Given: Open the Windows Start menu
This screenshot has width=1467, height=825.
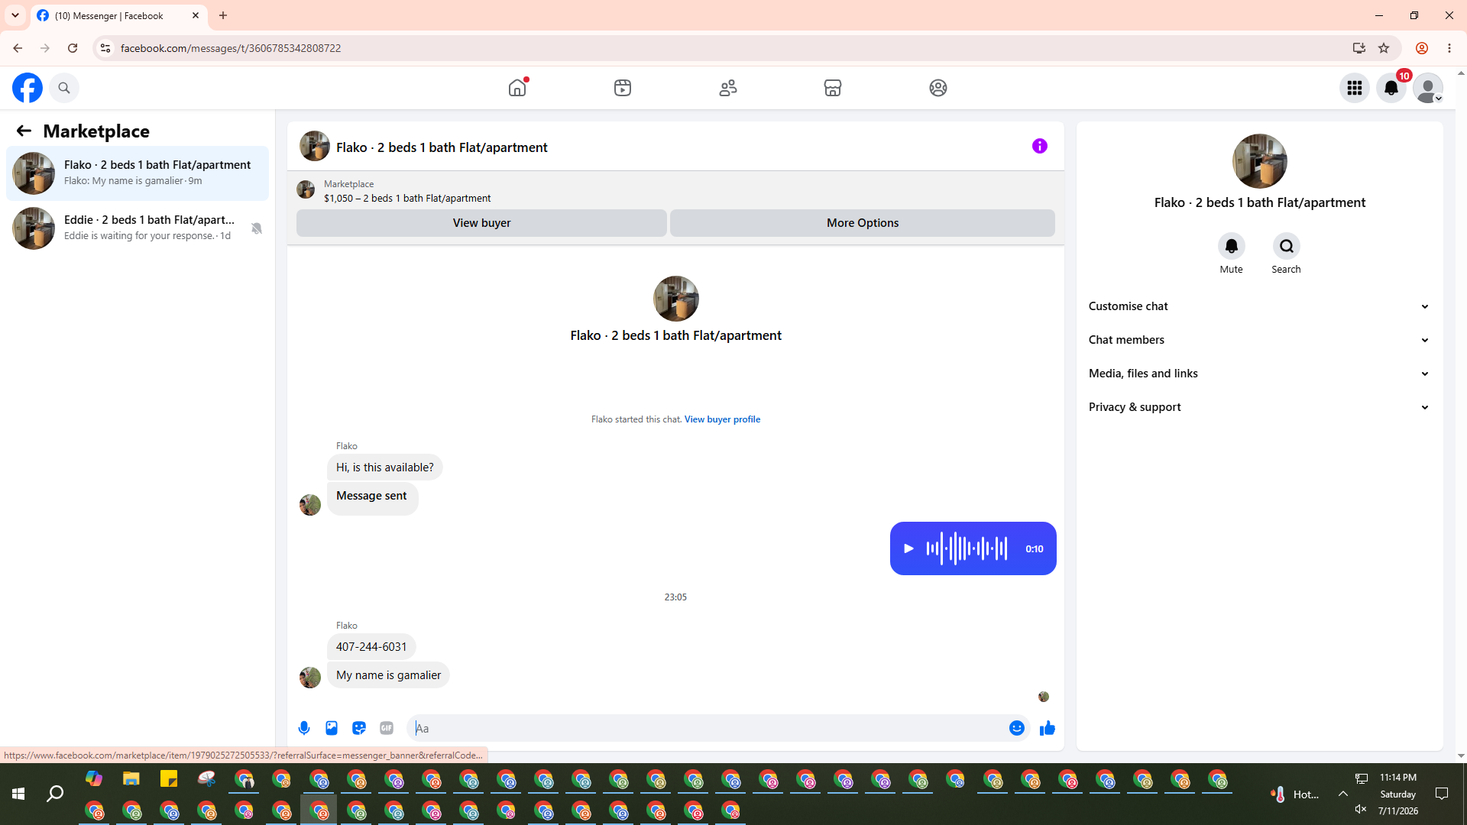Looking at the screenshot, I should [x=18, y=794].
